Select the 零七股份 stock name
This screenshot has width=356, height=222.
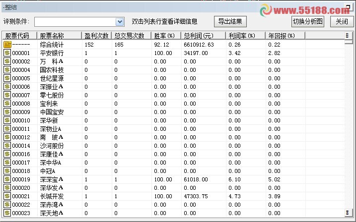click(52, 95)
